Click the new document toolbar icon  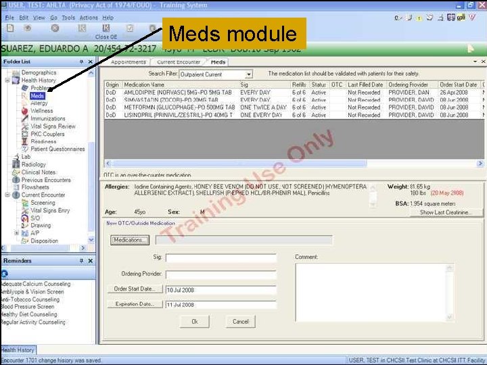(x=10, y=28)
